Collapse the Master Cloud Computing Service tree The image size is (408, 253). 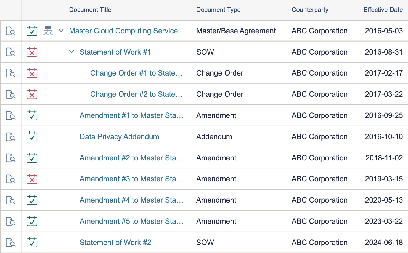coord(61,31)
